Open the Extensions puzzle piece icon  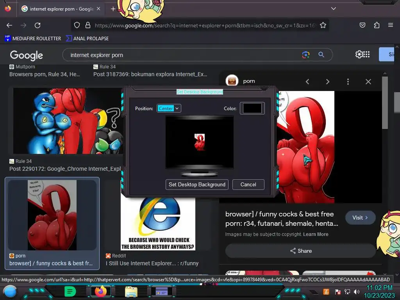coord(377,25)
